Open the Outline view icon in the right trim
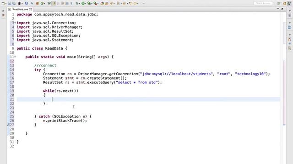293x164 pixels. click(290, 27)
